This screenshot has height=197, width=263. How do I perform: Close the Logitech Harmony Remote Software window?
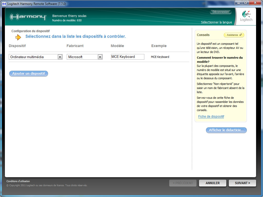click(255, 3)
